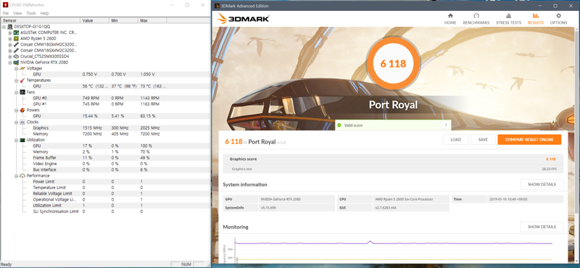The height and width of the screenshot is (268, 580).
Task: Click the Crucial SSD drive icon
Action: point(16,56)
